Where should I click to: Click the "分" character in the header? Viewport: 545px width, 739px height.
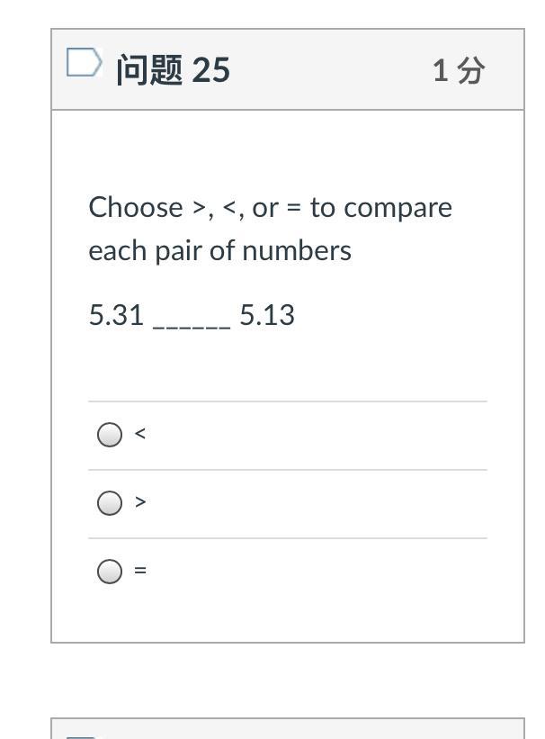point(470,69)
